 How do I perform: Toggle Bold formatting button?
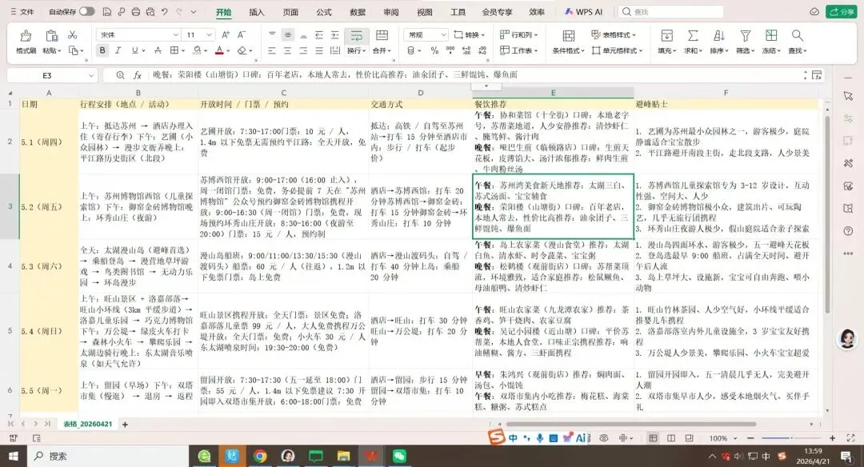102,50
